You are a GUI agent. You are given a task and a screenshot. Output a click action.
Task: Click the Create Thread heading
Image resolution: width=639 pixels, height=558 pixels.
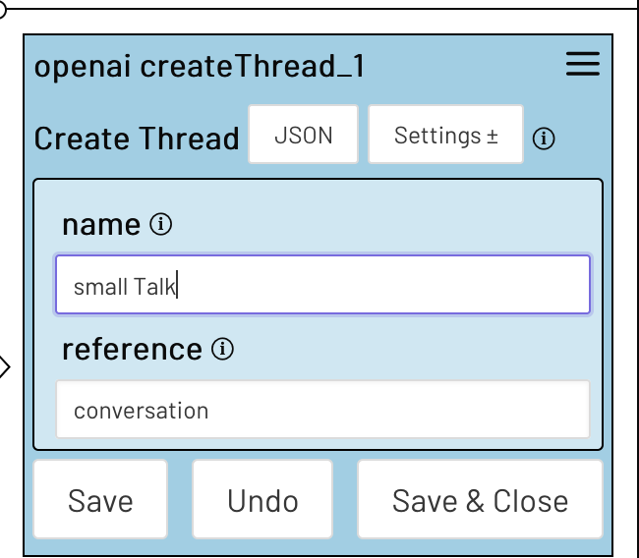pos(137,139)
